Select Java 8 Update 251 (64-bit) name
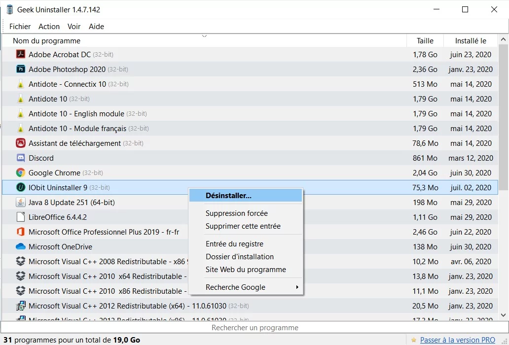This screenshot has height=345, width=509. point(72,203)
